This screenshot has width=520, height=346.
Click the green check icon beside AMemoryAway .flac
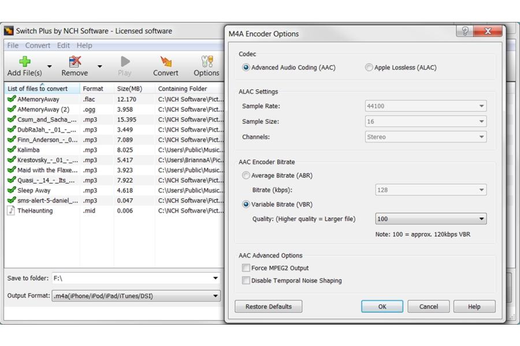tap(12, 99)
